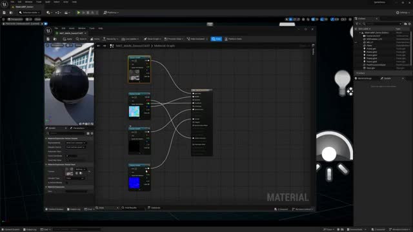
Task: Open Content Drawer in material editor
Action: pyautogui.click(x=54, y=209)
